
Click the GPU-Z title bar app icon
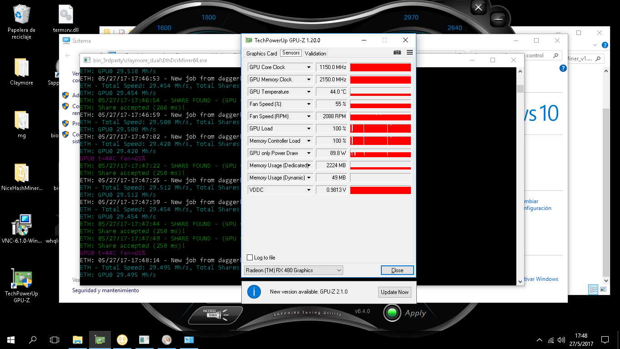(249, 40)
